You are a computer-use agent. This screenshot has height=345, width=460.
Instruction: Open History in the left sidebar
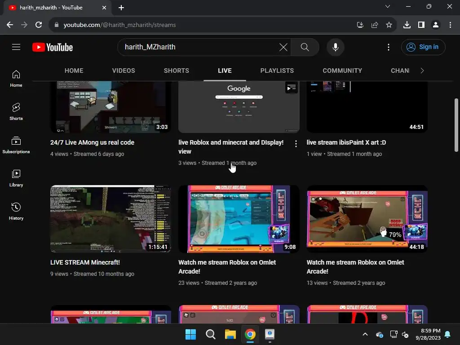point(16,212)
